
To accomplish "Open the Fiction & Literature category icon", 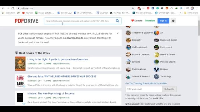I will coord(128,55).
